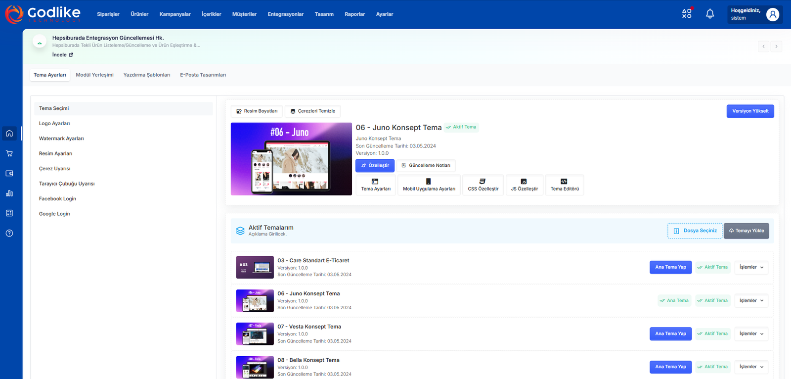Image resolution: width=791 pixels, height=379 pixels.
Task: Switch to the Modül Yerleşimi tab
Action: pos(94,75)
